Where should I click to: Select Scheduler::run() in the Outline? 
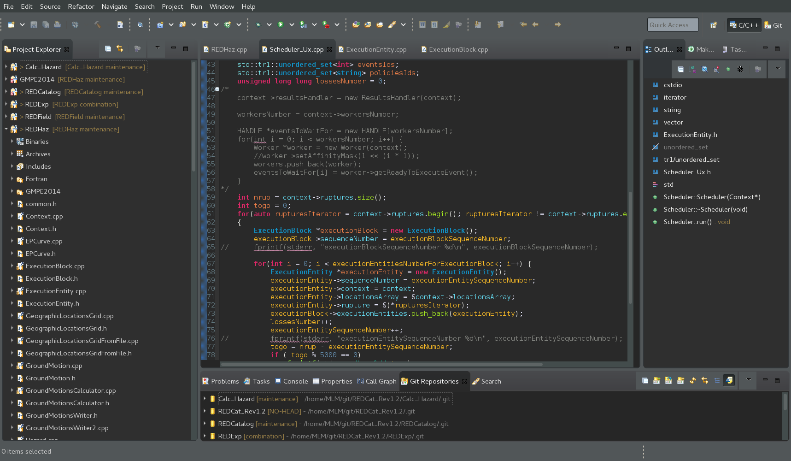click(687, 222)
